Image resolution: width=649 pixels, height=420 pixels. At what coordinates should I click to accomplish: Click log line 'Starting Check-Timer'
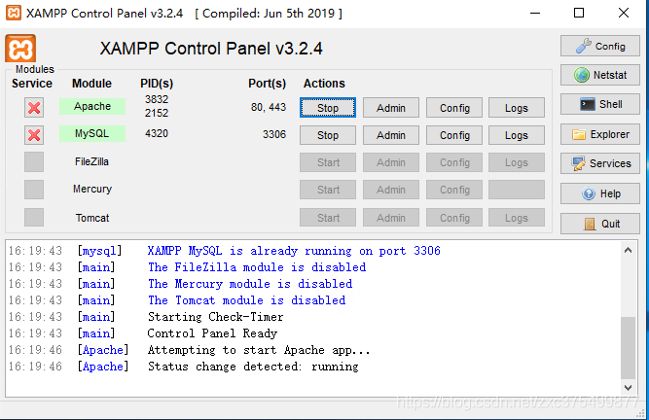point(216,317)
